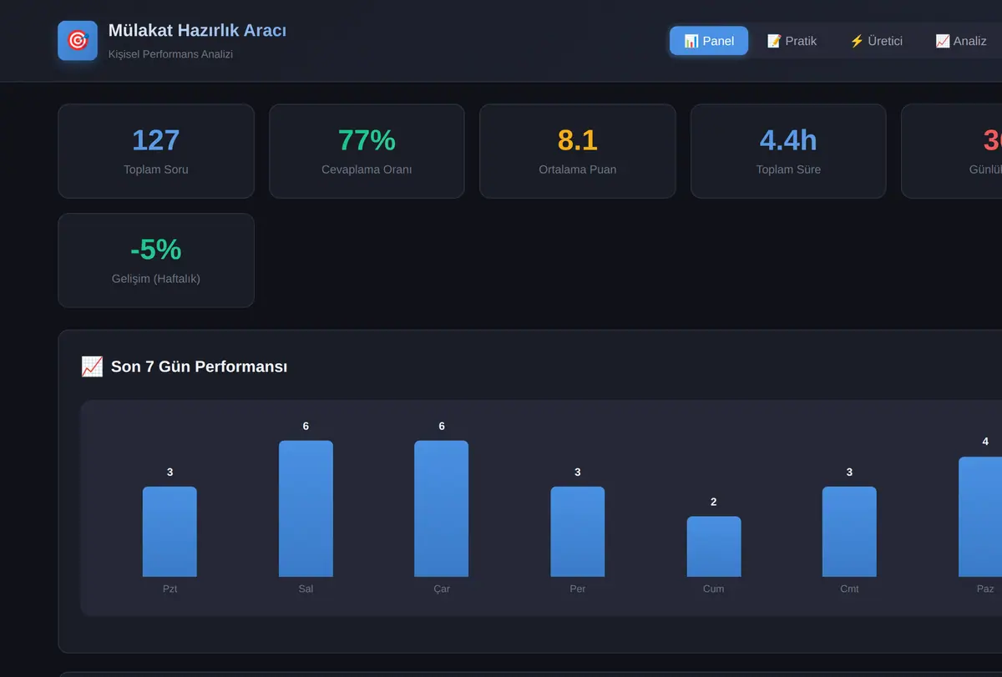
Task: Click the Çar day label
Action: pos(442,589)
